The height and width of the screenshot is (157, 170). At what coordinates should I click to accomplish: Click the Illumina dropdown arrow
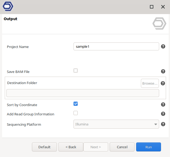(155, 124)
